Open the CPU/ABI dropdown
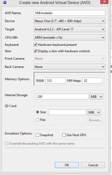Screen dimensions: 112x175 click(x=69, y=38)
